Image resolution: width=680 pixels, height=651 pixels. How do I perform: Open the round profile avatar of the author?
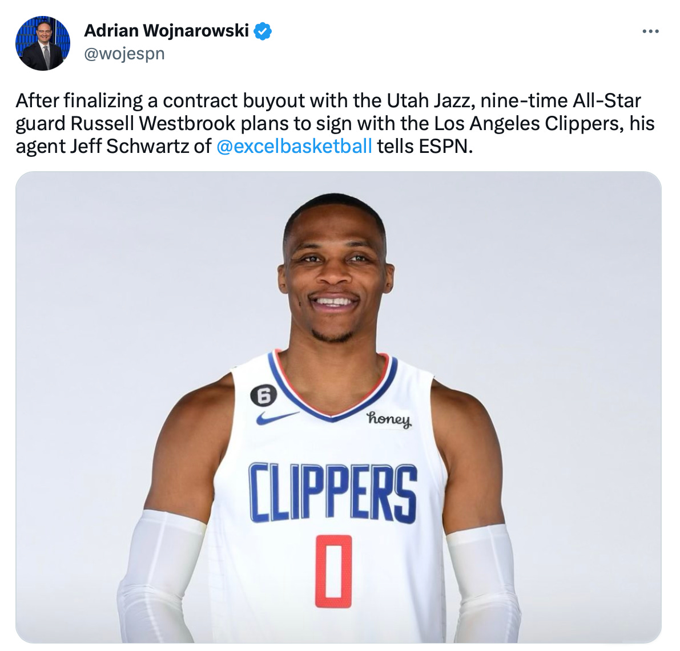(43, 43)
